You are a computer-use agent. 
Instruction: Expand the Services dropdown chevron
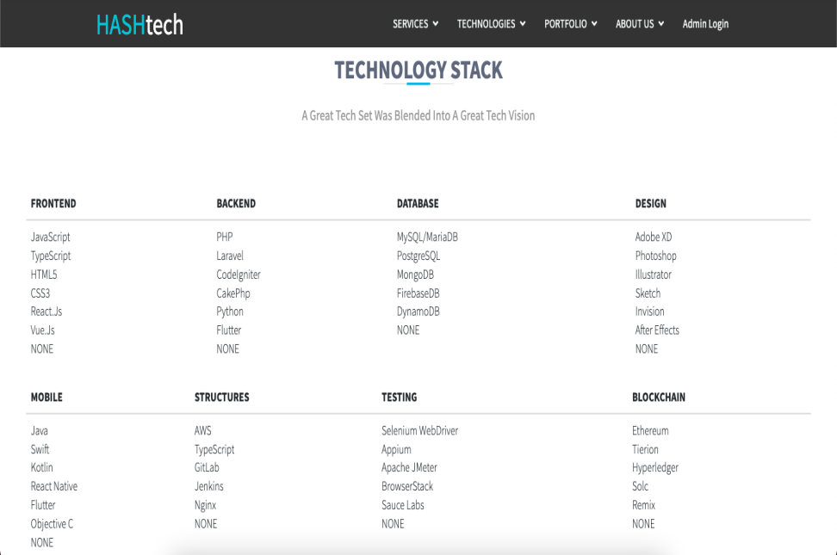pos(436,24)
